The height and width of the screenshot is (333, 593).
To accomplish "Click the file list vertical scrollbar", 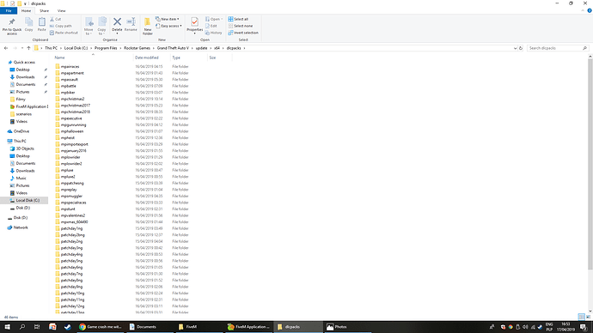I will pyautogui.click(x=590, y=165).
